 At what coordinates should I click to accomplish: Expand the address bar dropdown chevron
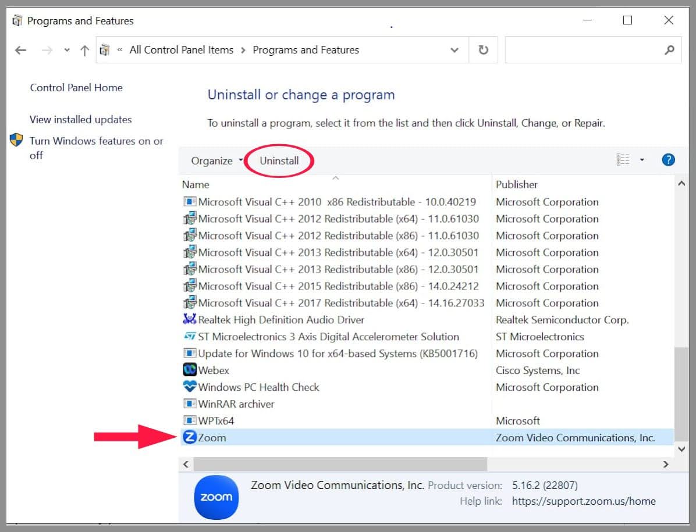[x=454, y=50]
